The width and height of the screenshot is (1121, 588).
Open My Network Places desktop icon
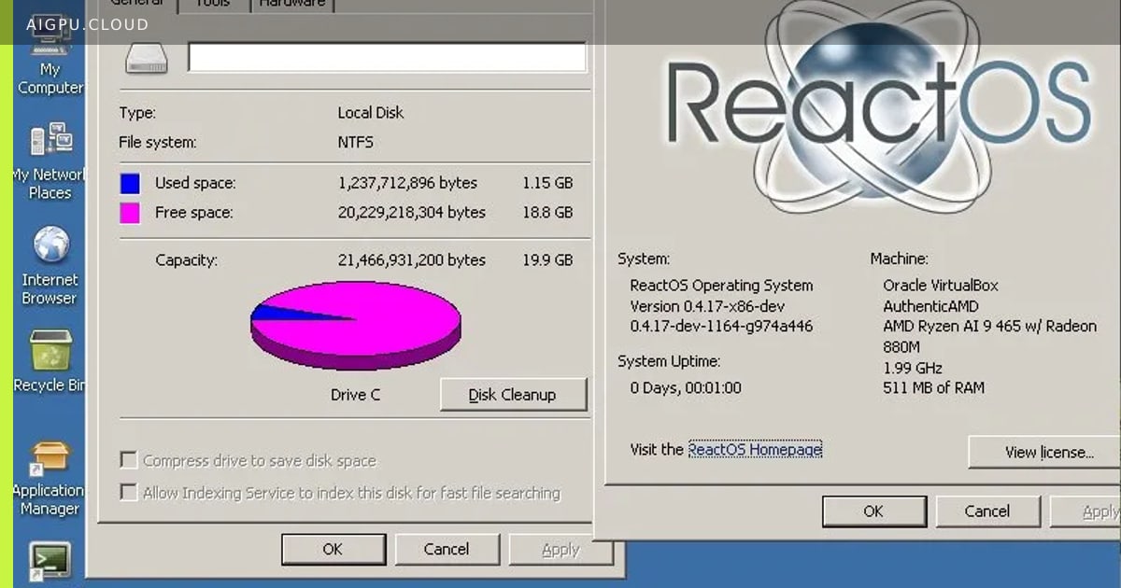pos(50,161)
